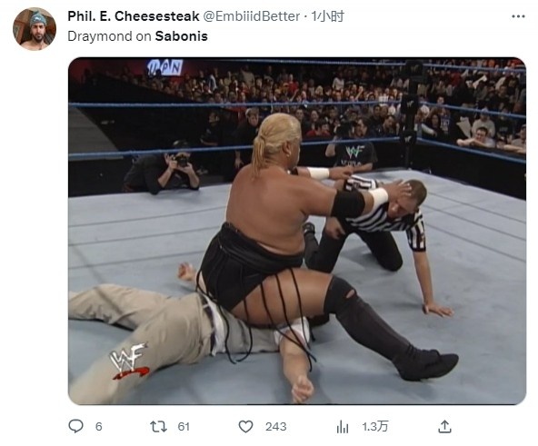Image resolution: width=538 pixels, height=446 pixels.
Task: Click the UPN logo in the photo
Action: tap(165, 67)
